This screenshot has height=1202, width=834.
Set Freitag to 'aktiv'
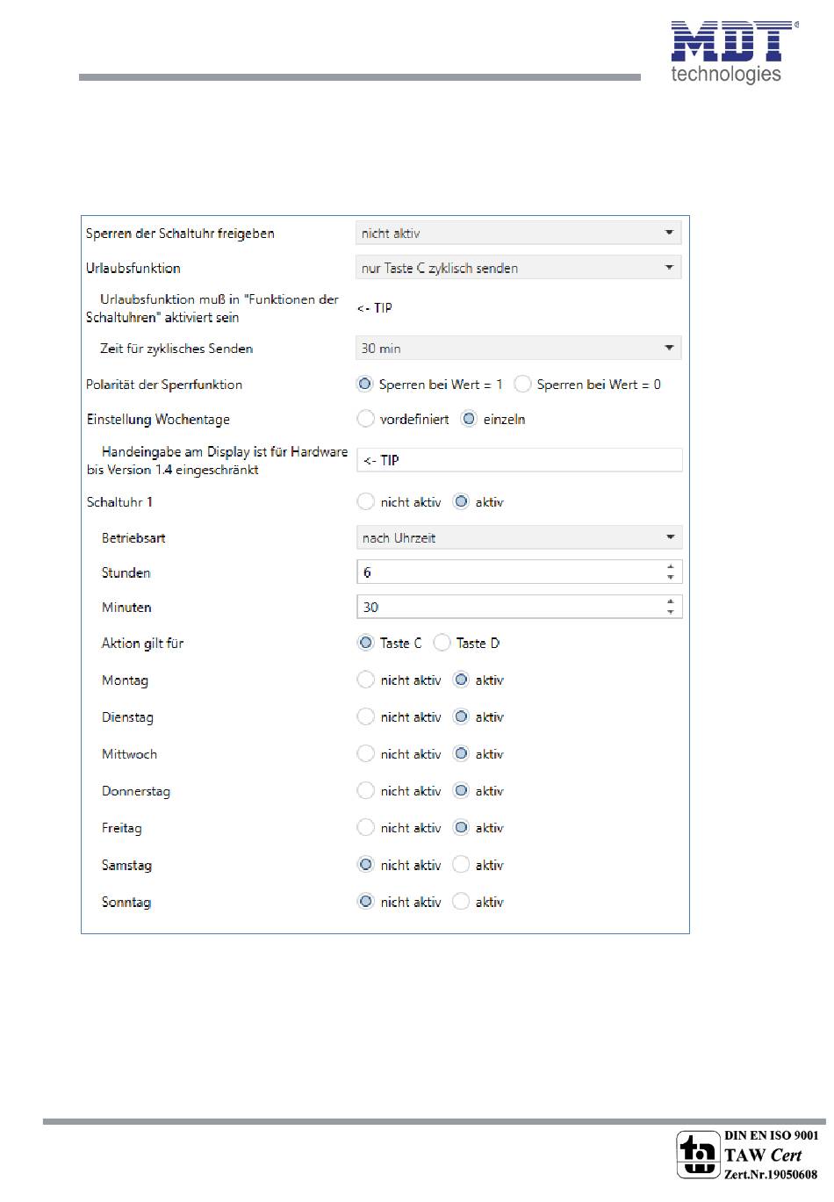coord(461,827)
